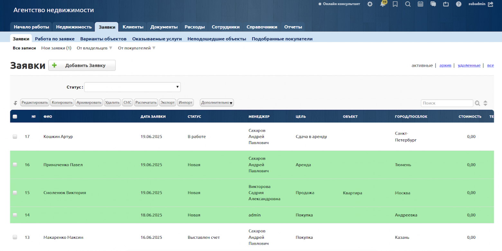Click the bookmark icon in top bar
Image resolution: width=502 pixels, height=251 pixels.
[x=395, y=4]
